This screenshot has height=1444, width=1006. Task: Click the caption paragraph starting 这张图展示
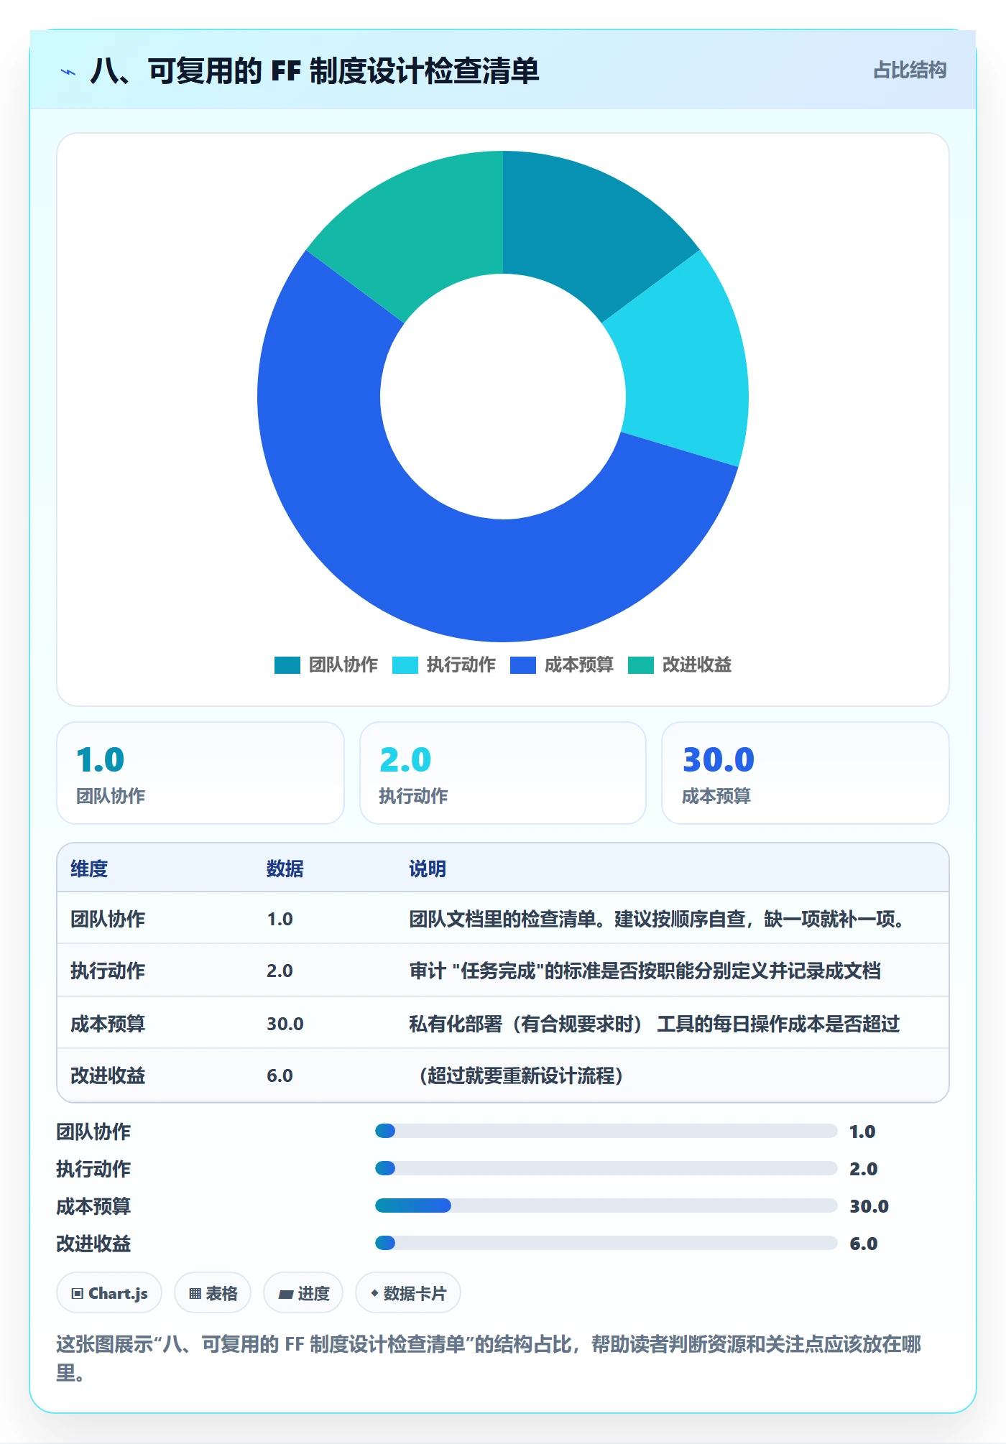tap(489, 1358)
